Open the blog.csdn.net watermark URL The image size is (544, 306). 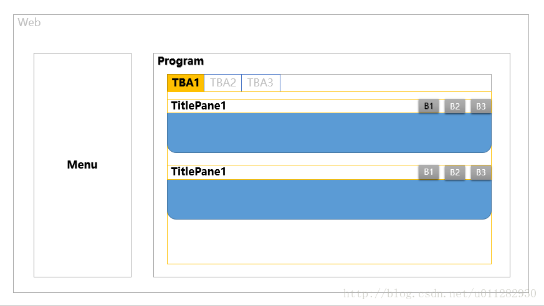pyautogui.click(x=440, y=294)
